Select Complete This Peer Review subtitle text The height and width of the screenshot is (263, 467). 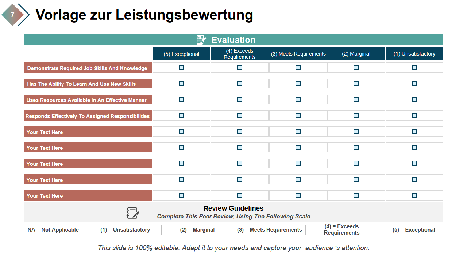point(233,217)
